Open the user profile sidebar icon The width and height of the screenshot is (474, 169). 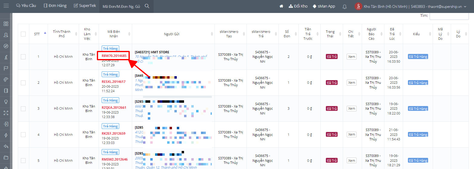click(x=6, y=35)
